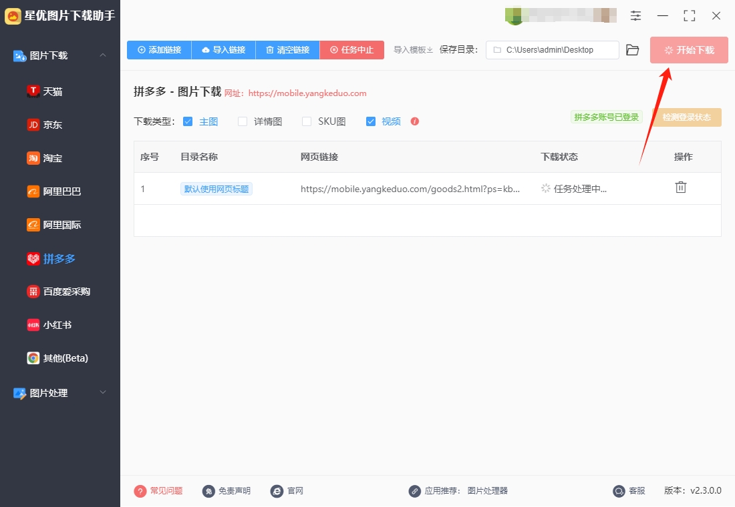Click the goods2.html link in row 1
This screenshot has width=735, height=507.
pyautogui.click(x=410, y=189)
